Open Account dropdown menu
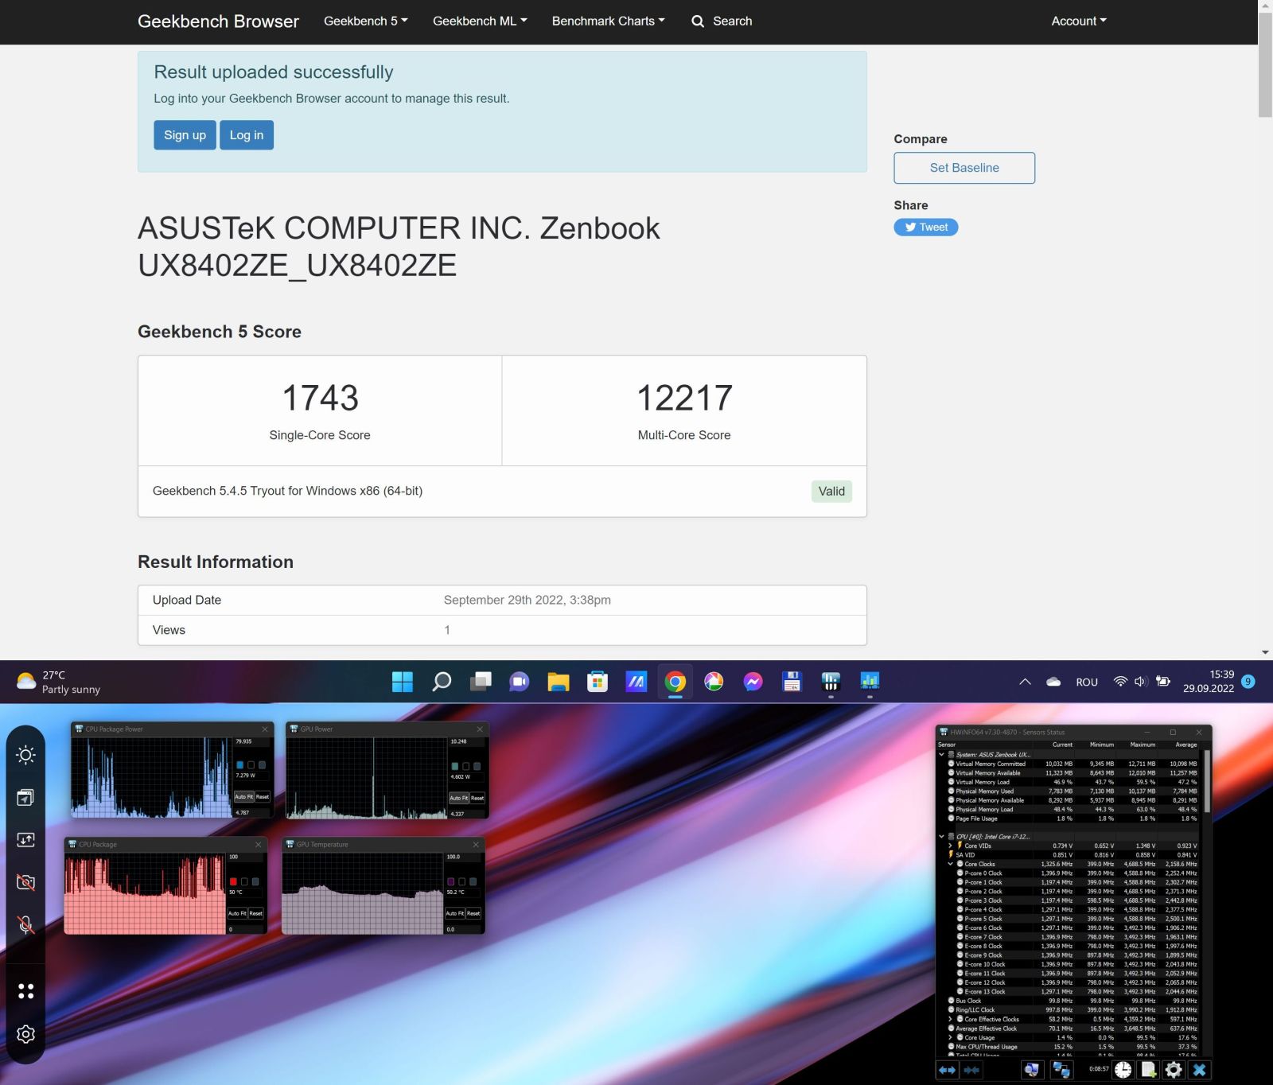The width and height of the screenshot is (1273, 1085). coord(1079,21)
